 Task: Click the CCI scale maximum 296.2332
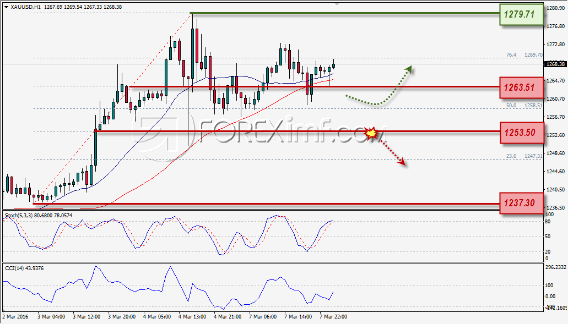pyautogui.click(x=555, y=267)
